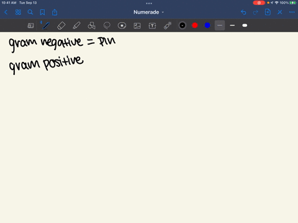Open the three-dot more options menu

click(x=292, y=12)
